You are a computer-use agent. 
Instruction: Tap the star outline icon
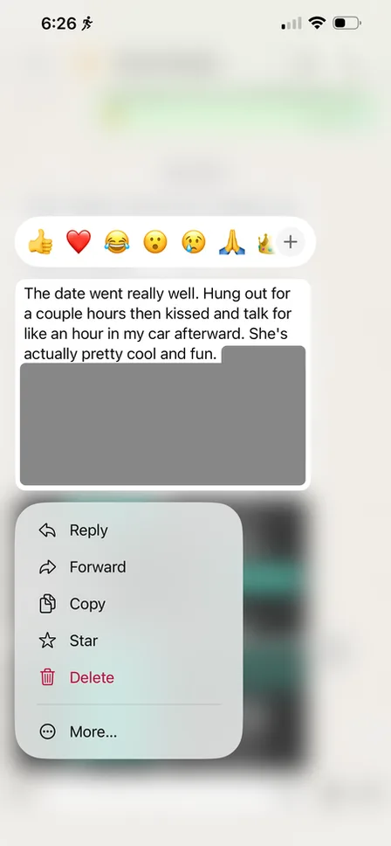coord(47,641)
